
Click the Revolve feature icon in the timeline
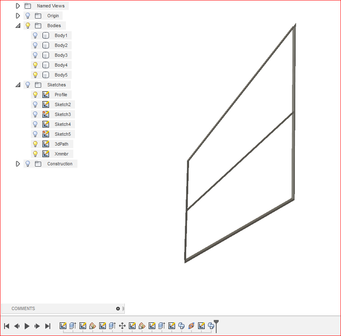click(x=182, y=325)
